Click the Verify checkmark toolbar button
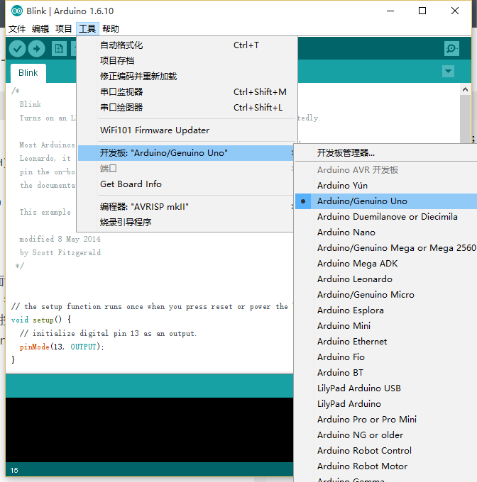 [x=17, y=49]
